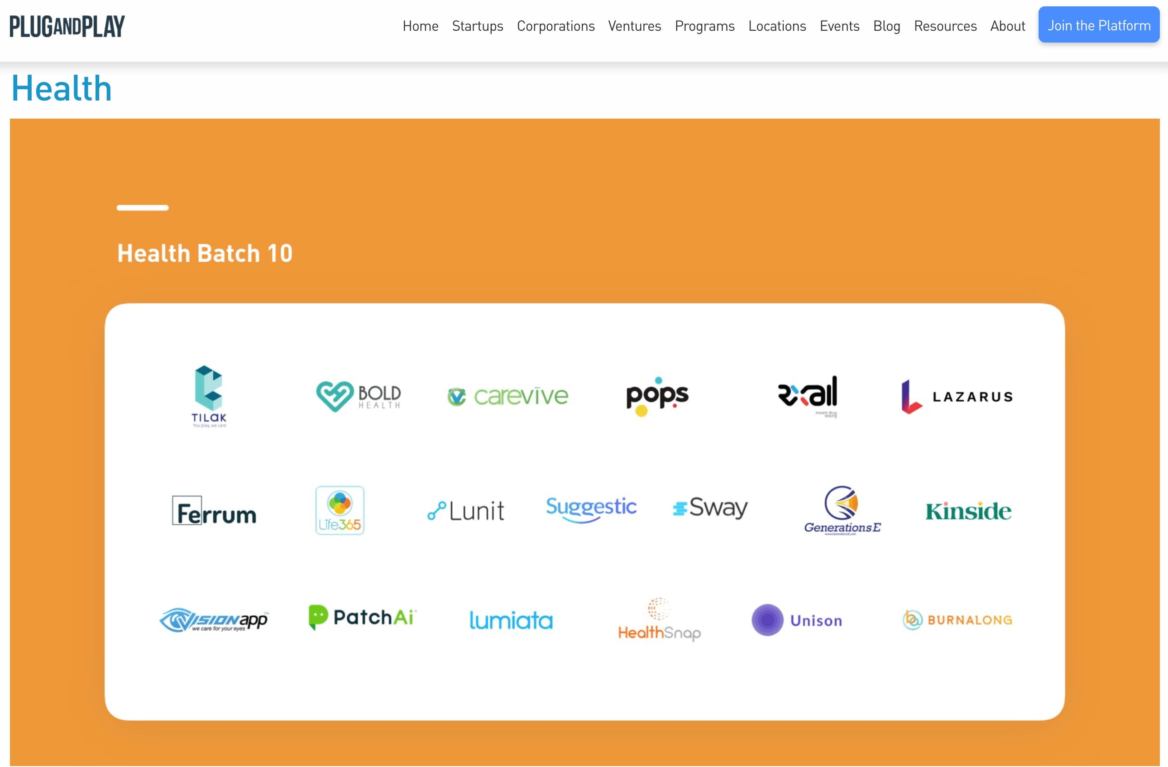Click the Zxail instant drug testing logo
This screenshot has height=767, width=1168.
pos(808,397)
